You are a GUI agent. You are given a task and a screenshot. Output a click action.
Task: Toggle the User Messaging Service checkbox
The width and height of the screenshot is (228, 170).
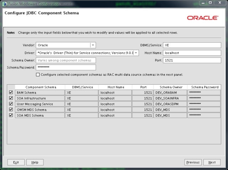pyautogui.click(x=11, y=104)
